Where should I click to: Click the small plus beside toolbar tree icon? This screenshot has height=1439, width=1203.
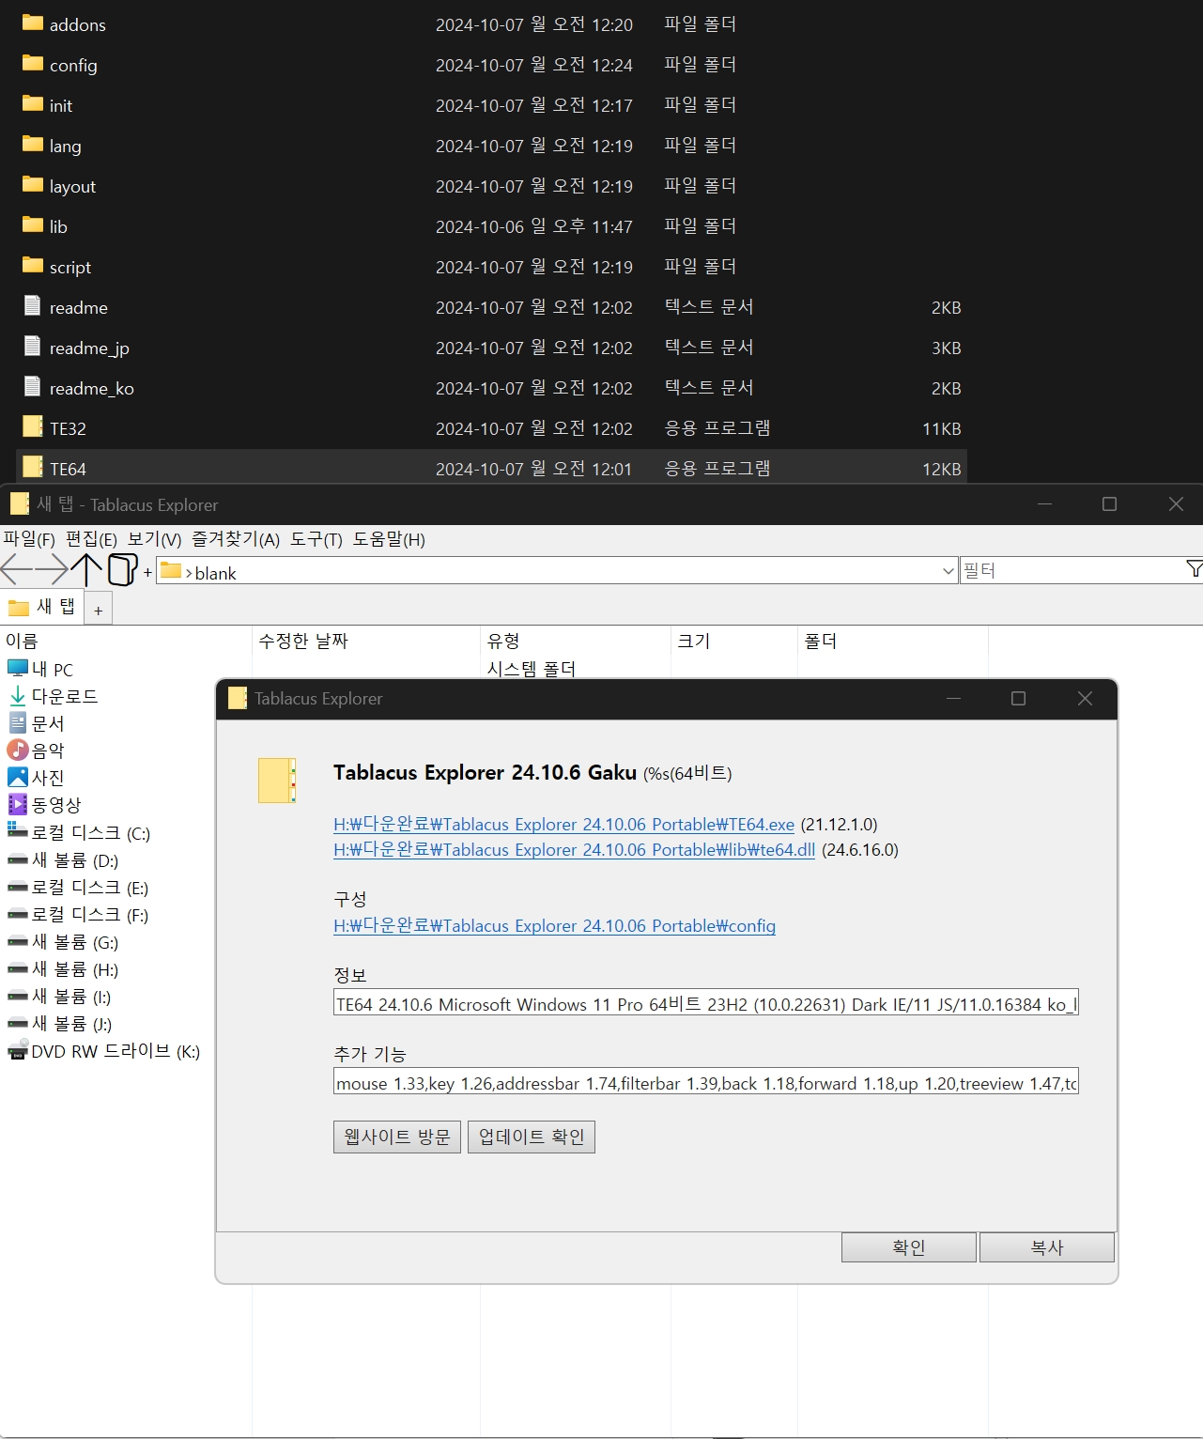click(x=147, y=571)
